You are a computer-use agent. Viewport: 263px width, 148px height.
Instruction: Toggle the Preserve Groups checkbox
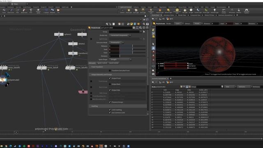tap(110, 102)
